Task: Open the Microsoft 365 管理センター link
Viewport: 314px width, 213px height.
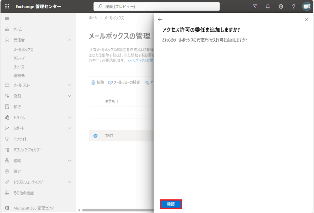Action: [x=35, y=208]
